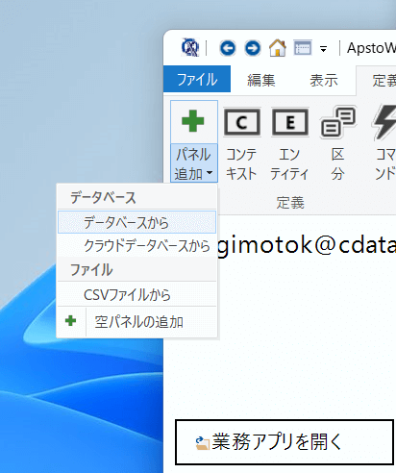
Task: Choose データベースから menu entry
Action: 136,222
